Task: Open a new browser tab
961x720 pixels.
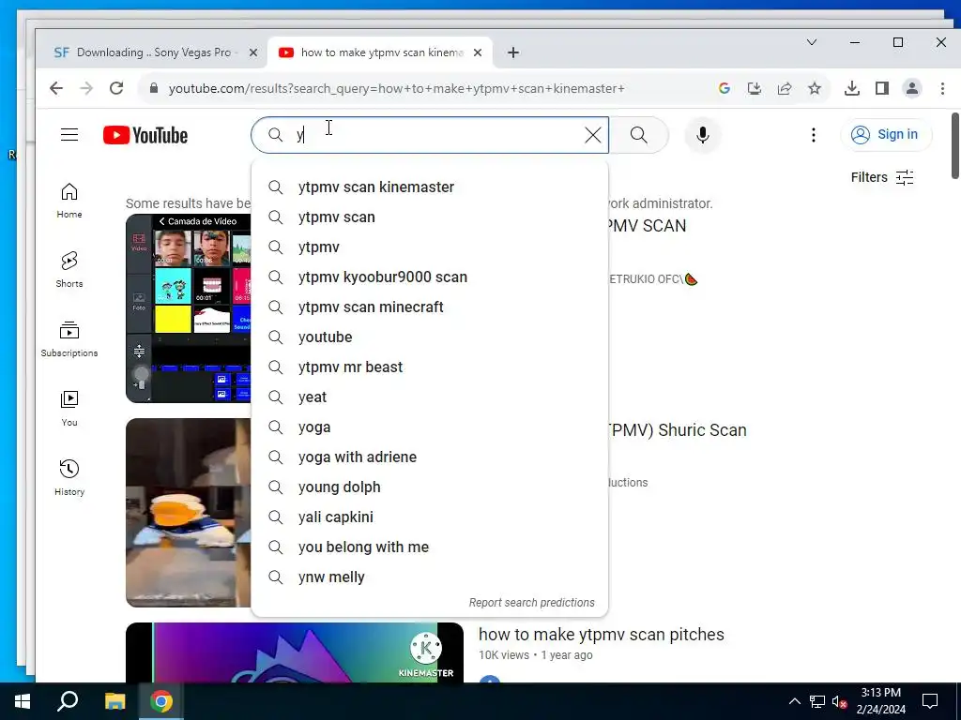Action: (x=513, y=52)
